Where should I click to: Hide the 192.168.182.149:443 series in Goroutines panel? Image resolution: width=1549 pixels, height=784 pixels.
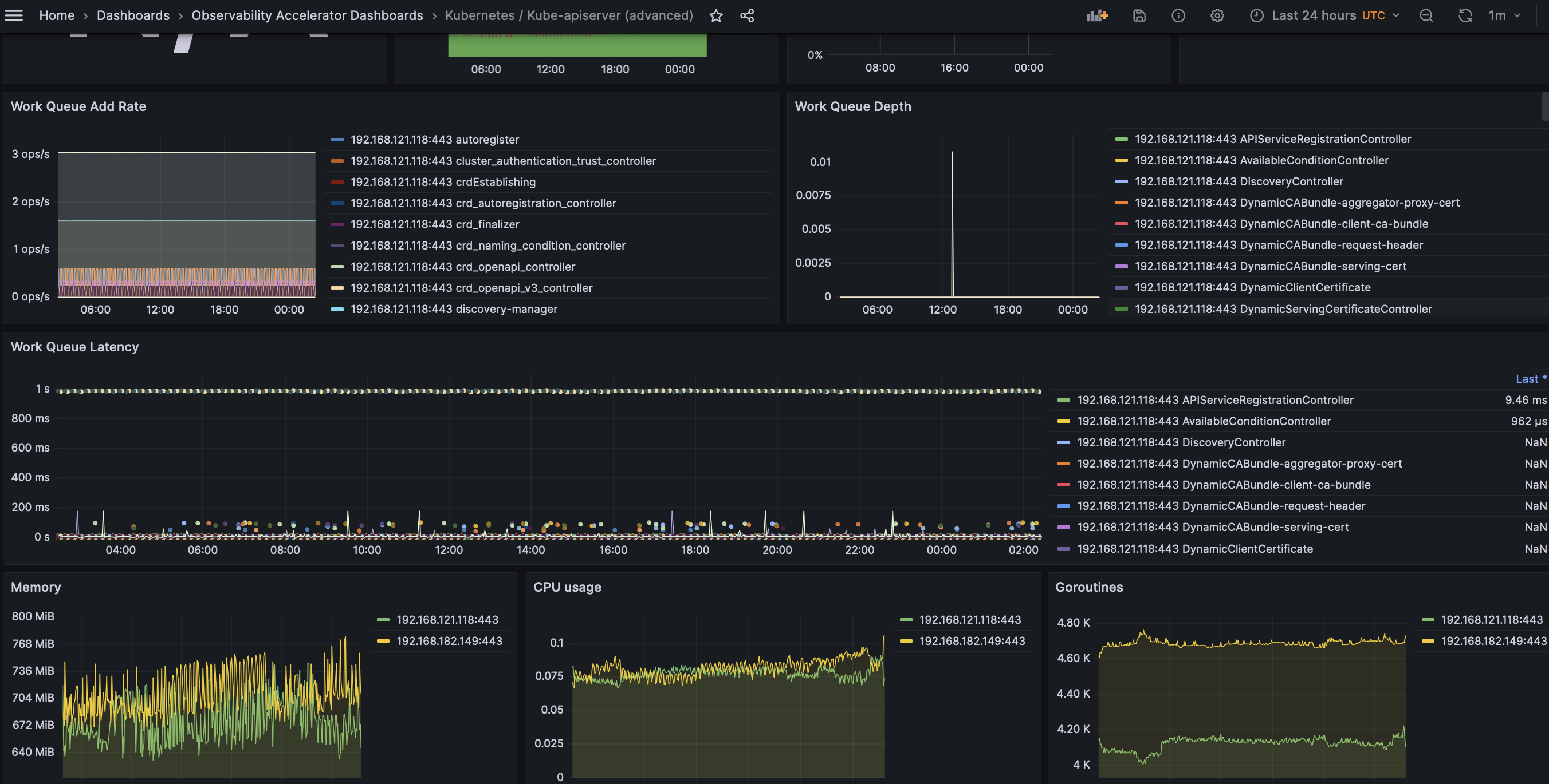coord(1490,640)
